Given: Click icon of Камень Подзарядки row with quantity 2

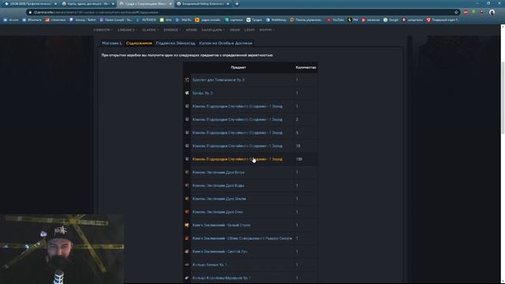Looking at the screenshot, I should tap(187, 119).
